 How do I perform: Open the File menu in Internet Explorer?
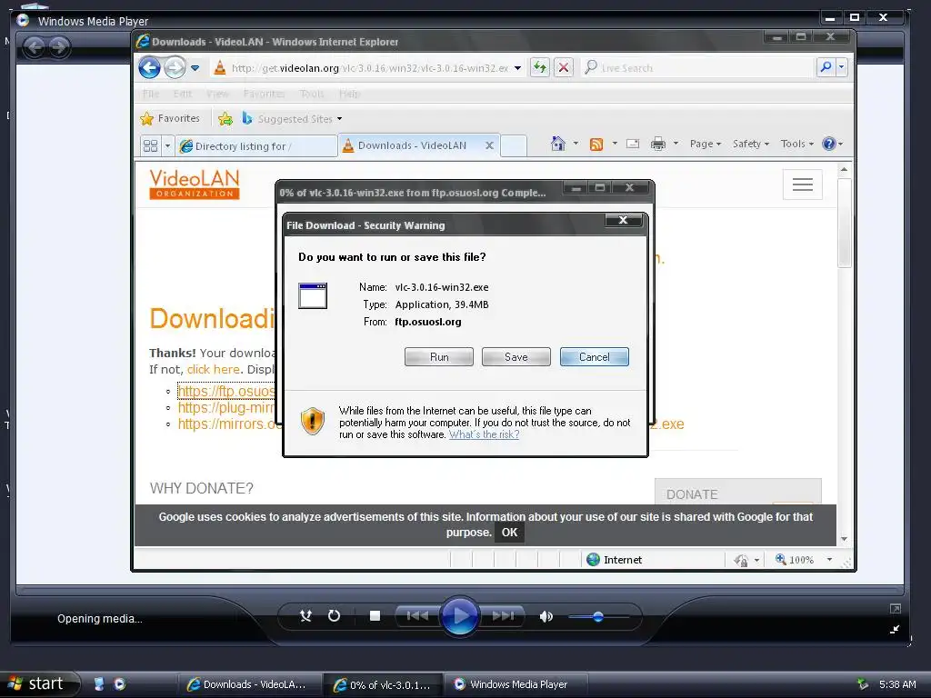(151, 94)
